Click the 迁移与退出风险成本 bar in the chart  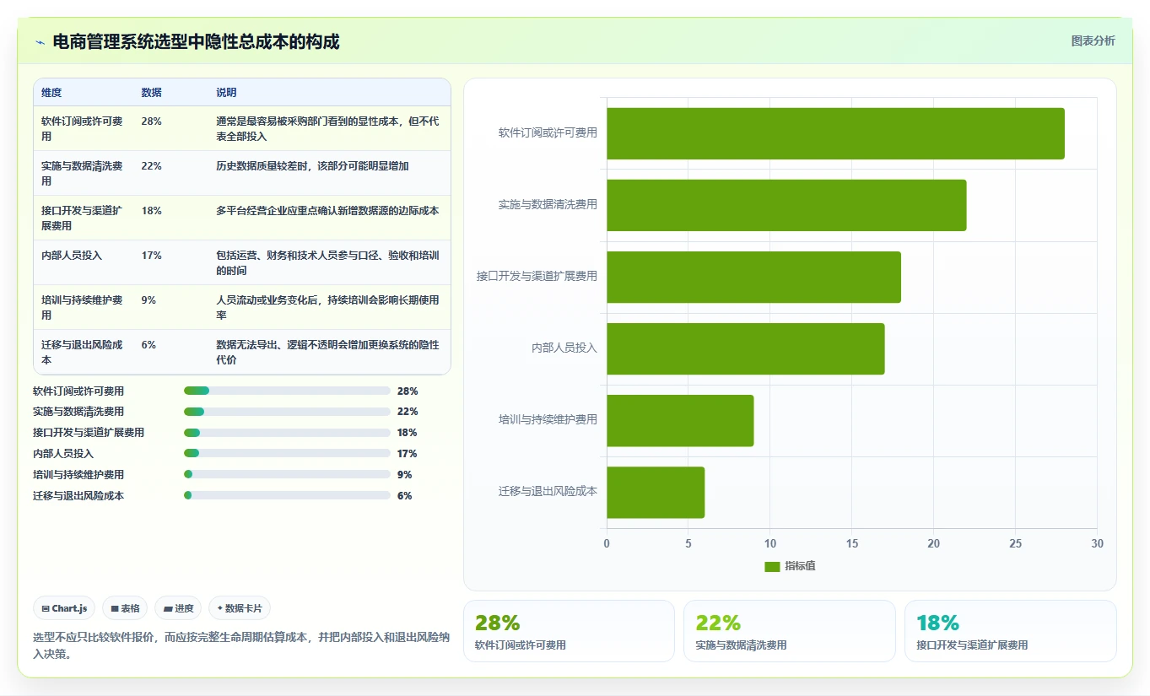pyautogui.click(x=656, y=492)
